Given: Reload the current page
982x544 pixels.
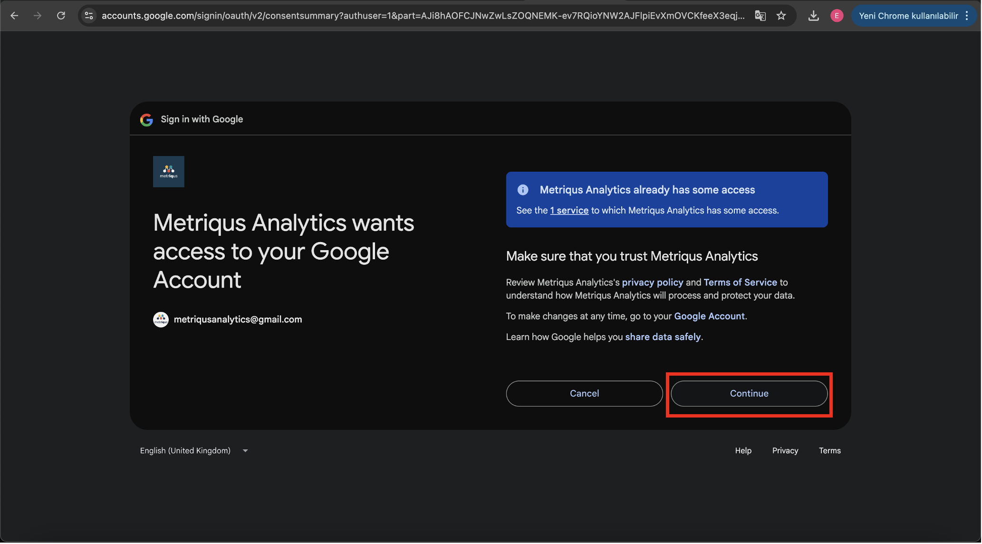Looking at the screenshot, I should click(61, 16).
